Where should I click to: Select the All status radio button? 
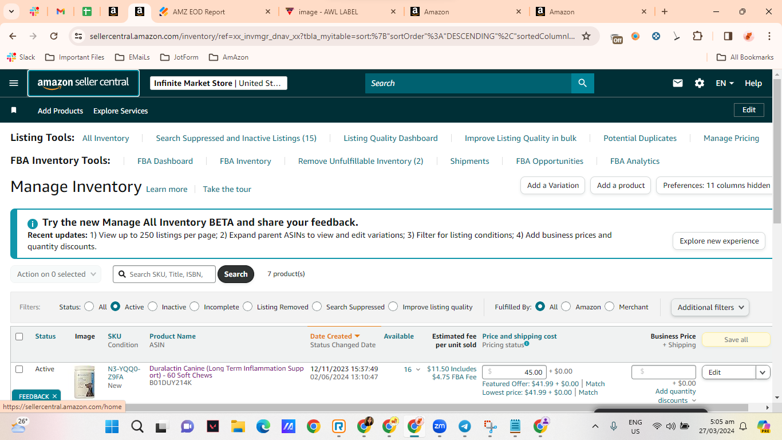[89, 307]
